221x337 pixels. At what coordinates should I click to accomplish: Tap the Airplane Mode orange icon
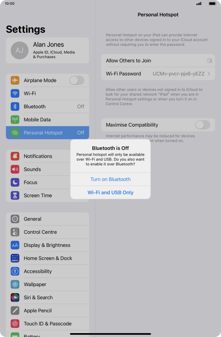15,80
